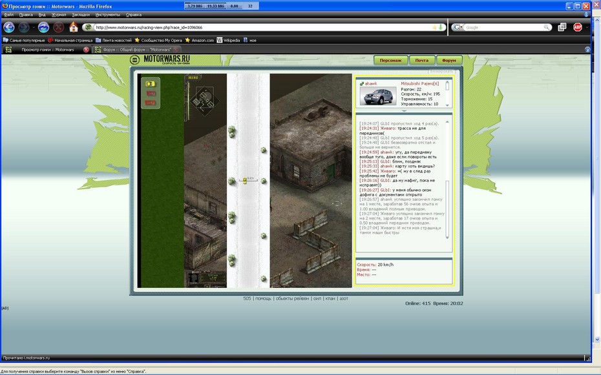
Task: Click the yellow car on the white road
Action: (x=245, y=180)
